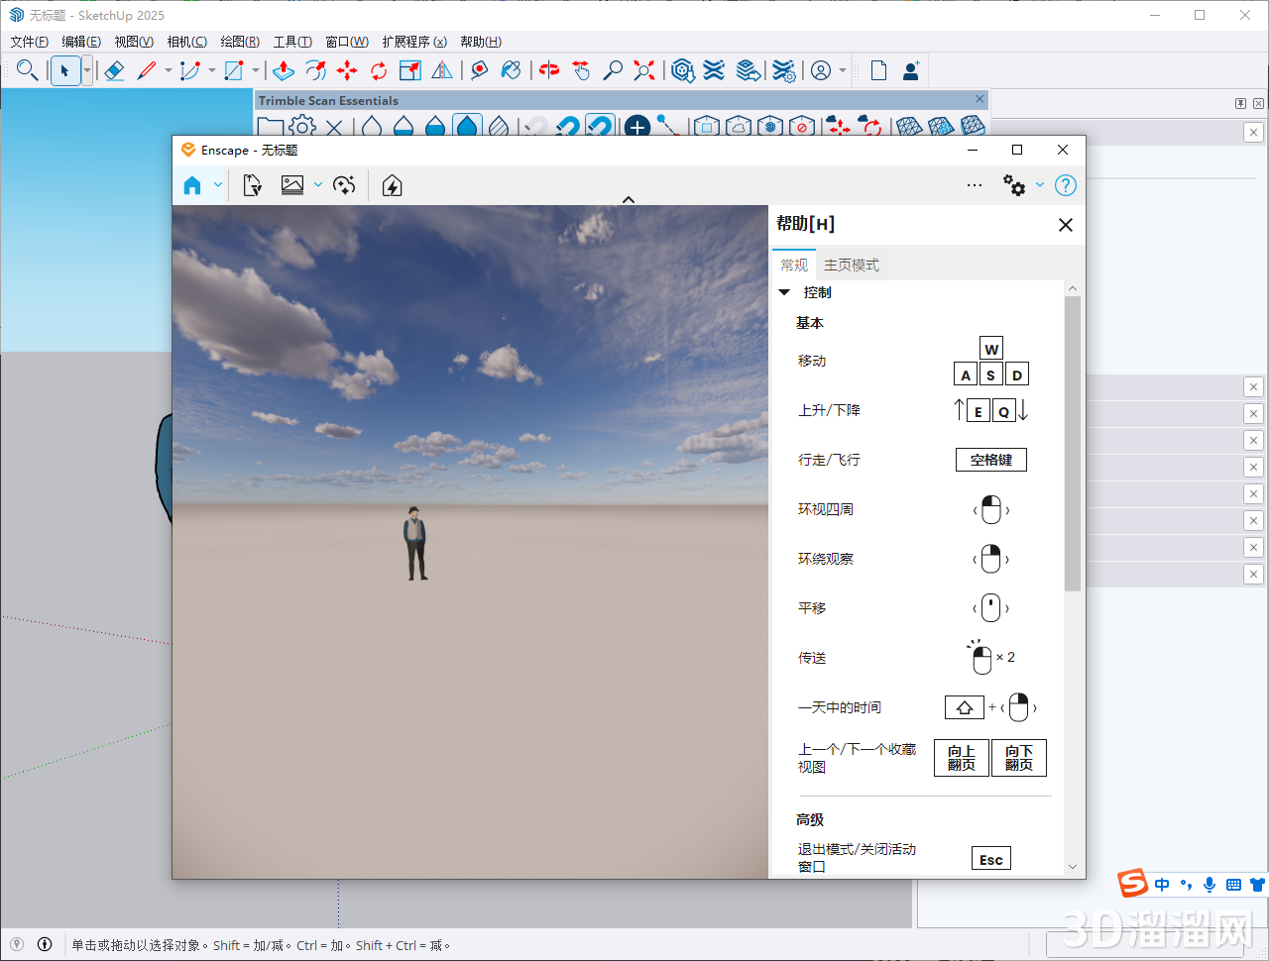This screenshot has height=961, width=1269.
Task: Open Trimble Scan Essentials settings gear
Action: tap(300, 127)
